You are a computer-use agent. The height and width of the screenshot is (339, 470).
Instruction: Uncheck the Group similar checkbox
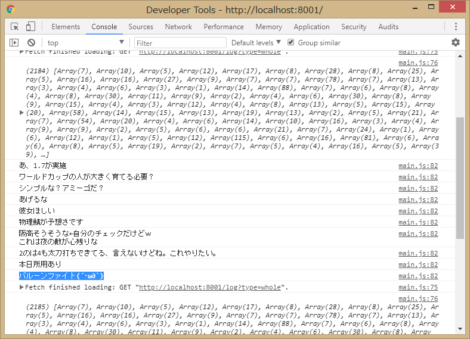(x=291, y=42)
